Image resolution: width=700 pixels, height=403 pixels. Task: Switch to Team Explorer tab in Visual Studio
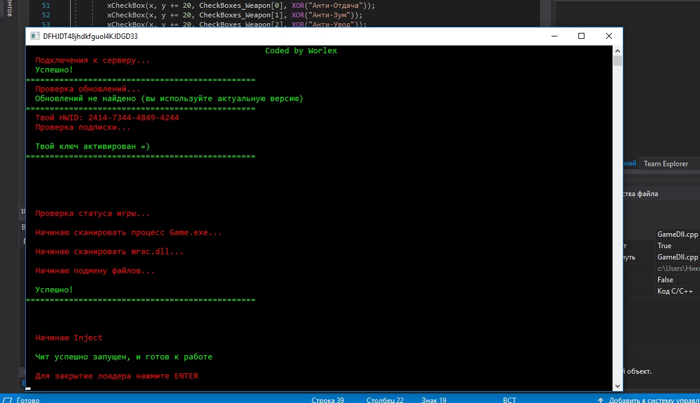(666, 164)
